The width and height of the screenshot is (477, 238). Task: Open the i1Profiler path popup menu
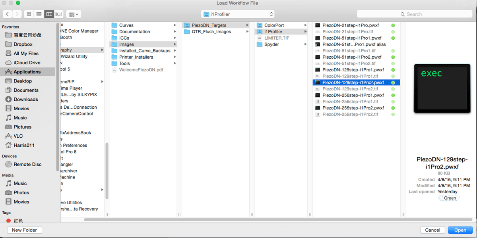coord(238,14)
